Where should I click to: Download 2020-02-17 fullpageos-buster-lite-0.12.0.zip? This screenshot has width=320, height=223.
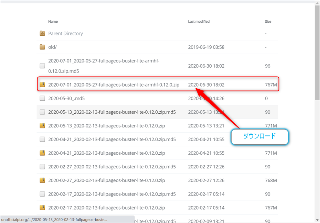[x=107, y=208]
